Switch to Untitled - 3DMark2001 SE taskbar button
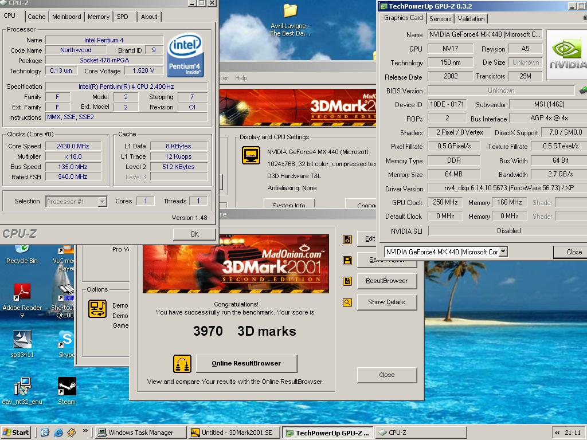 pos(234,433)
